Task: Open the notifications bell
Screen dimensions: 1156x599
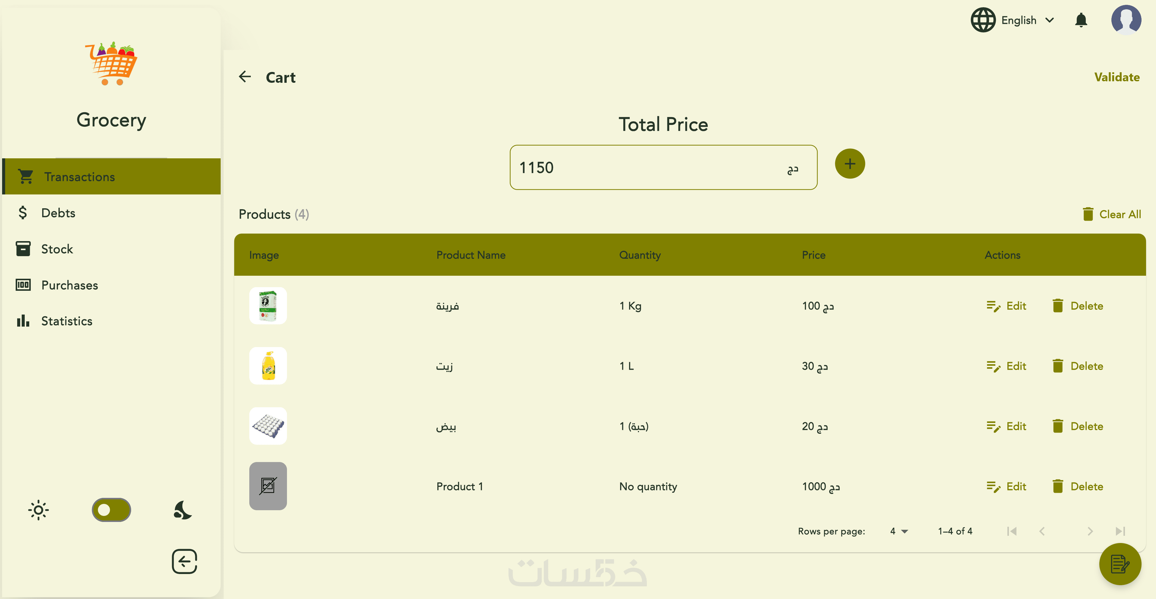Action: [1081, 20]
